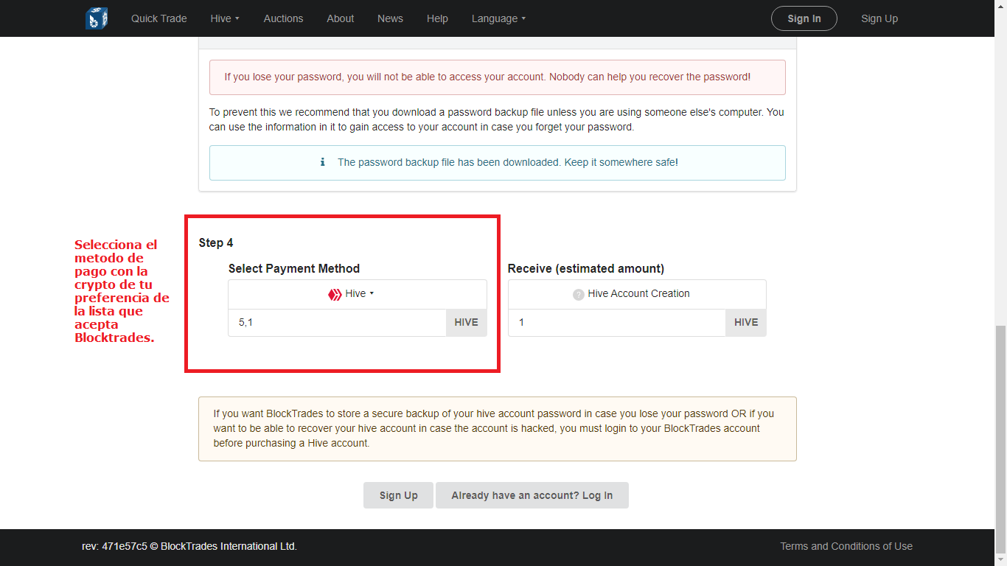1007x566 pixels.
Task: Click the question mark icon beside Hive Account Creation
Action: pyautogui.click(x=579, y=294)
